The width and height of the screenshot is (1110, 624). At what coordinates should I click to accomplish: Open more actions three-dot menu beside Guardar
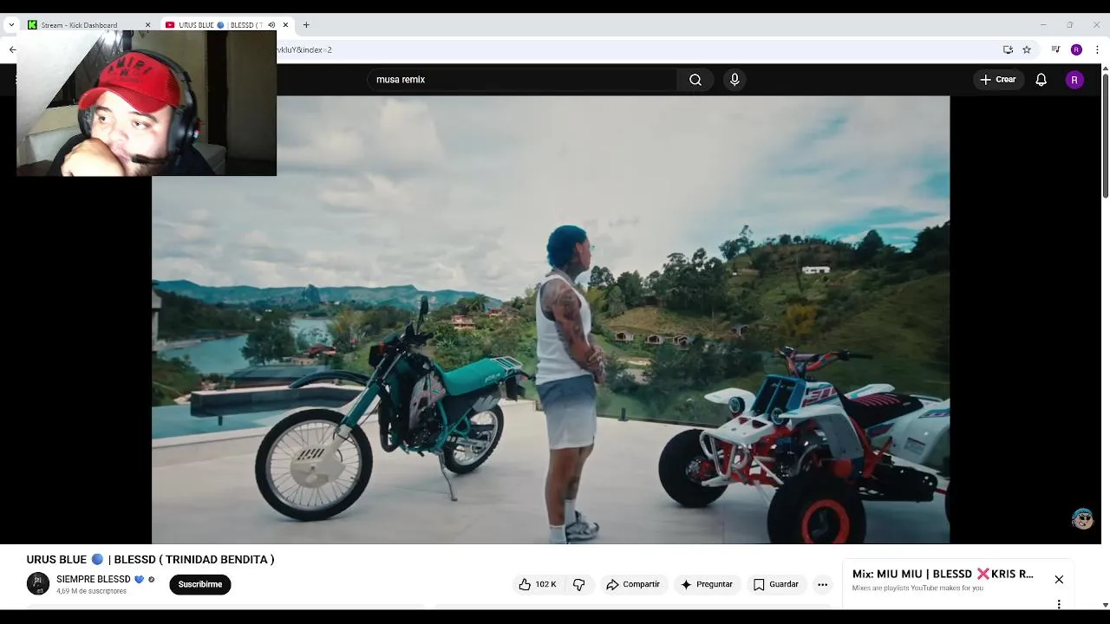click(x=822, y=585)
